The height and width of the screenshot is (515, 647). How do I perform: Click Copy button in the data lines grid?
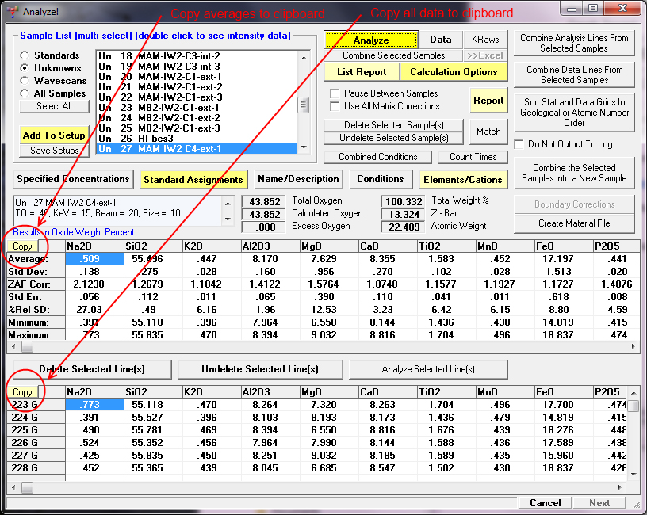[x=22, y=392]
